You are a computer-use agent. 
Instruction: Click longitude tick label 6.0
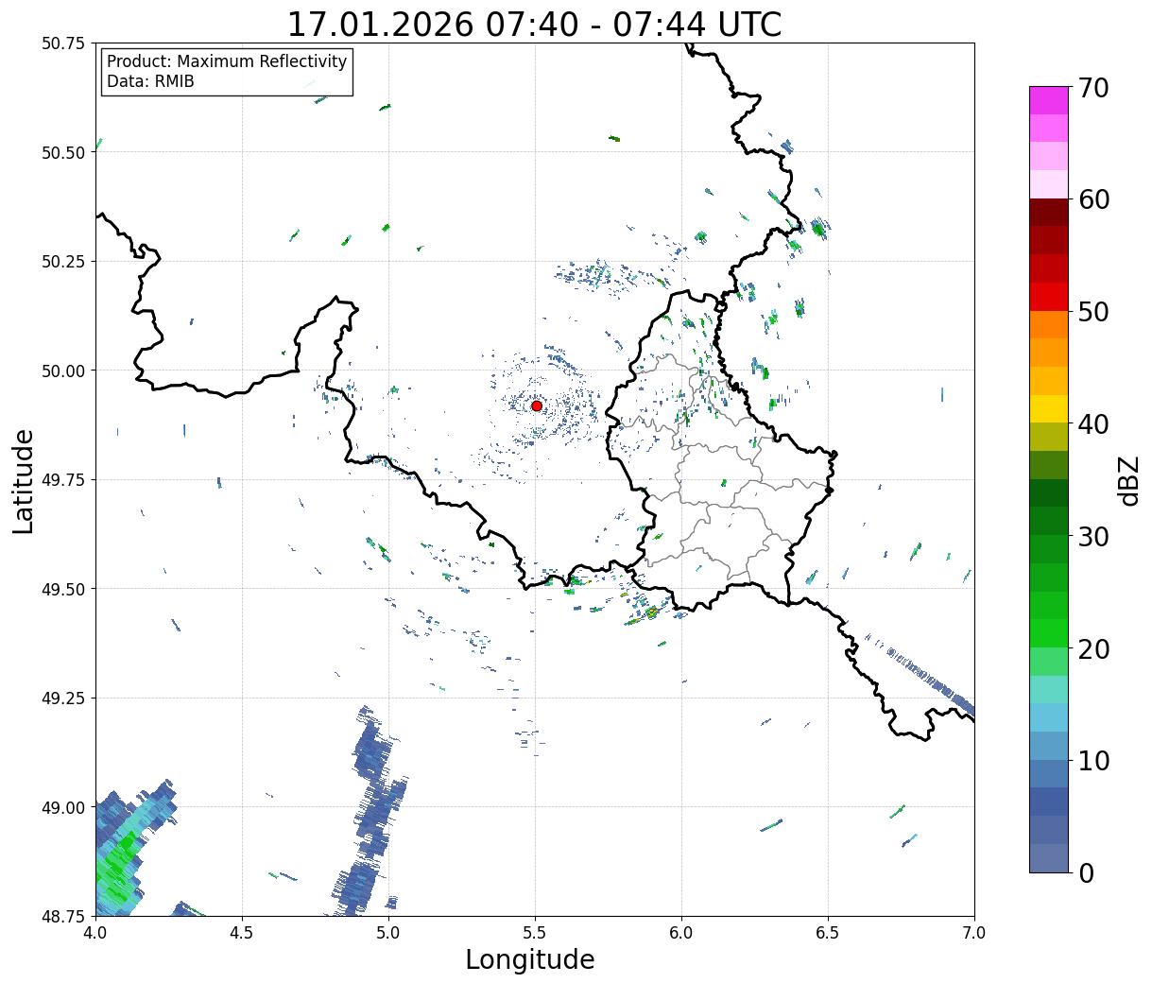681,933
